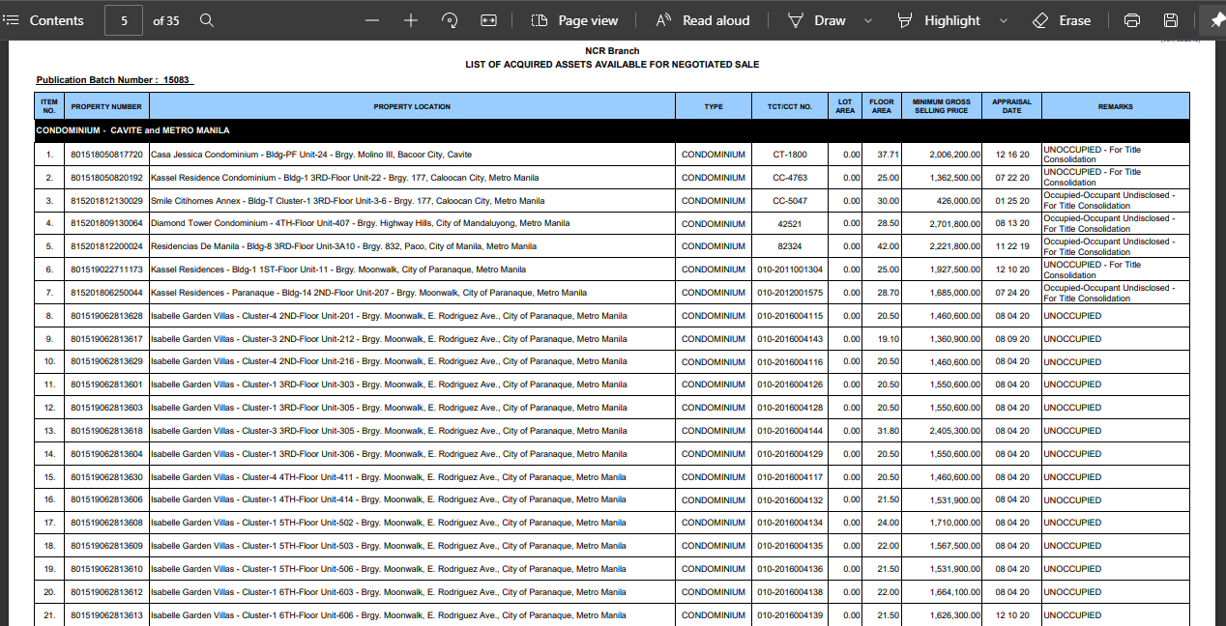Screen dimensions: 1226x626
Task: Click the Smile Citihomes Annex location text
Action: click(x=347, y=201)
